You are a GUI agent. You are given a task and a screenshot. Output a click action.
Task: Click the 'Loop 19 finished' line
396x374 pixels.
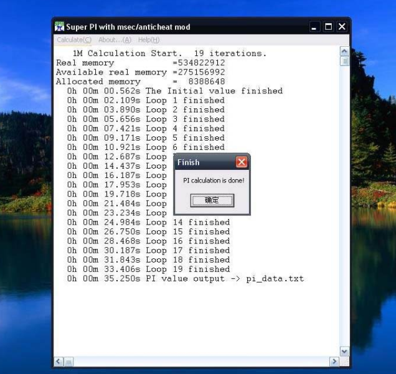148,269
